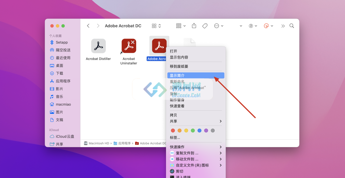Click the standalone chevron dropdown in toolbar
This screenshot has width=345, height=178.
tap(241, 26)
